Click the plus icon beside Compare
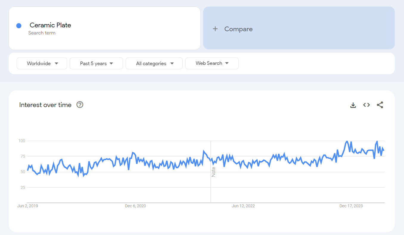Screen dimensions: 404x235 point(215,29)
